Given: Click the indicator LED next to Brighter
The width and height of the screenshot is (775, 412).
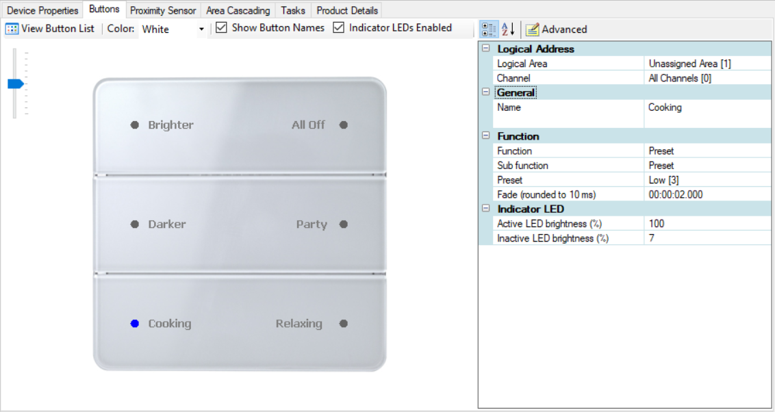Looking at the screenshot, I should [134, 125].
